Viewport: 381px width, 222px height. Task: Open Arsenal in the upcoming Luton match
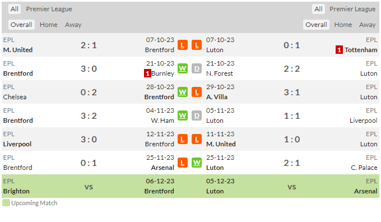point(365,191)
